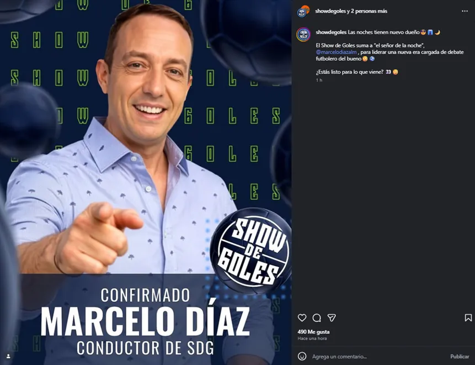
Task: Open the three-dot more options menu
Action: pos(465,11)
